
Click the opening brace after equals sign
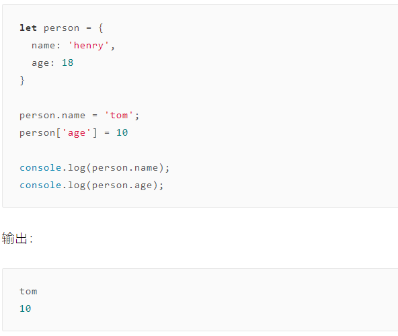coord(101,28)
